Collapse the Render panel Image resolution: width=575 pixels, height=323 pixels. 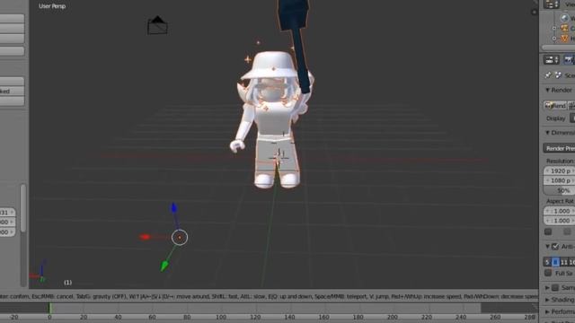point(547,90)
